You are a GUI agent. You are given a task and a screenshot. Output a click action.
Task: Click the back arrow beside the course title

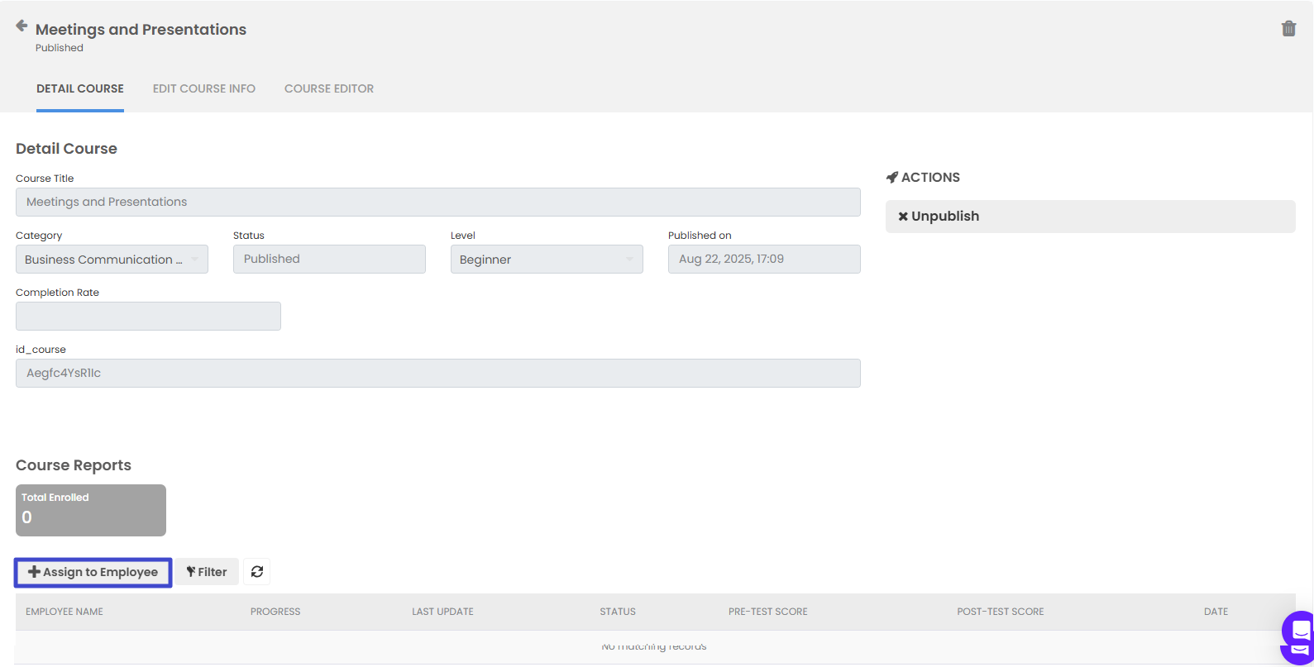tap(22, 26)
